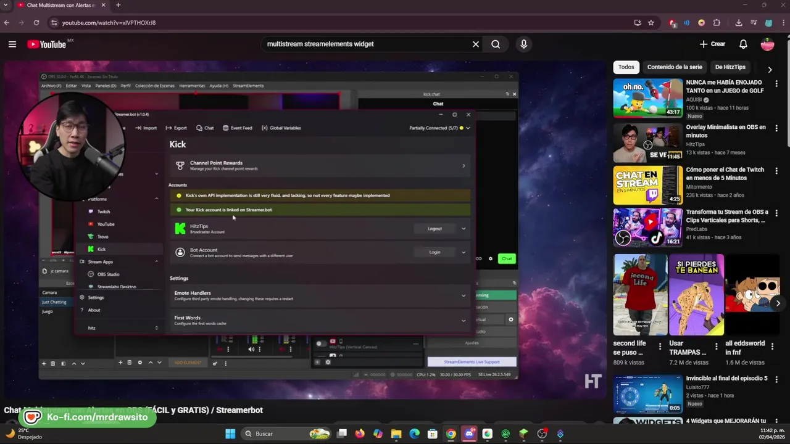Expand the Bot Account dropdown arrow
The height and width of the screenshot is (444, 790).
(464, 252)
